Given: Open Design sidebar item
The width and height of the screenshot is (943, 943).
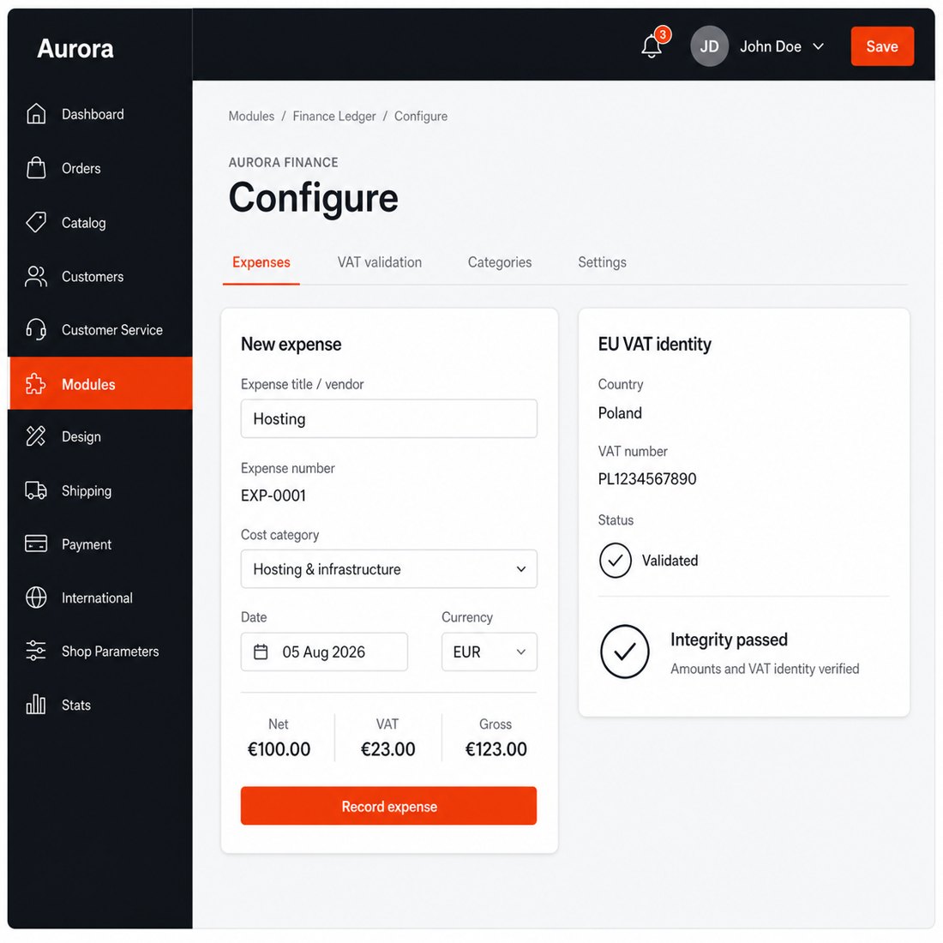Looking at the screenshot, I should click(x=100, y=436).
